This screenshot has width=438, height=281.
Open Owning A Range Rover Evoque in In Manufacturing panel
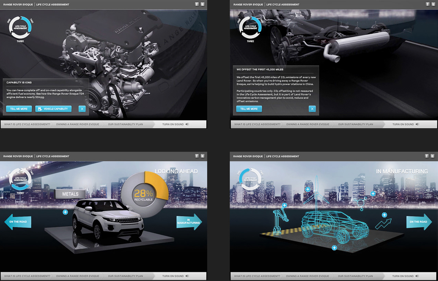tap(308, 276)
